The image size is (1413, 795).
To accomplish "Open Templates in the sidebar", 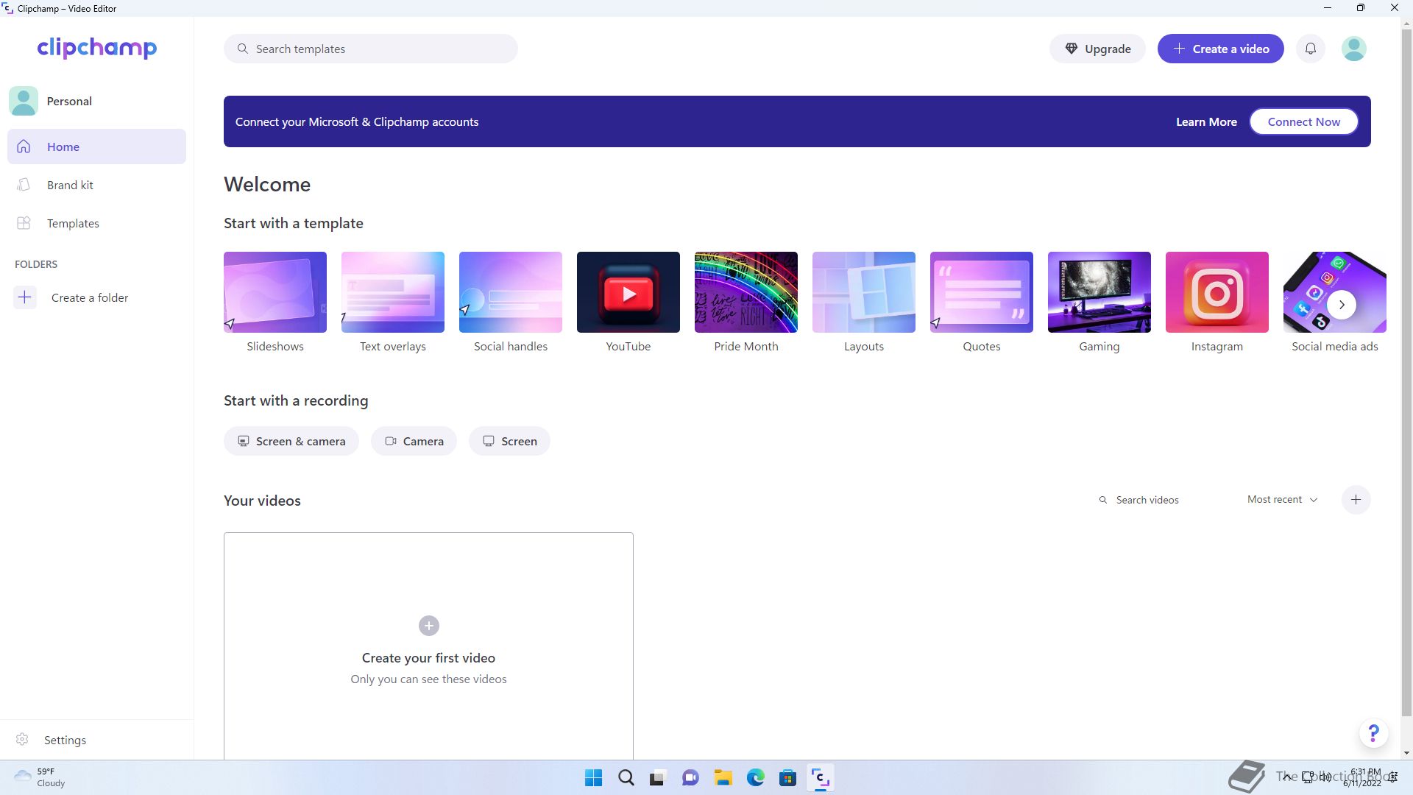I will [96, 223].
